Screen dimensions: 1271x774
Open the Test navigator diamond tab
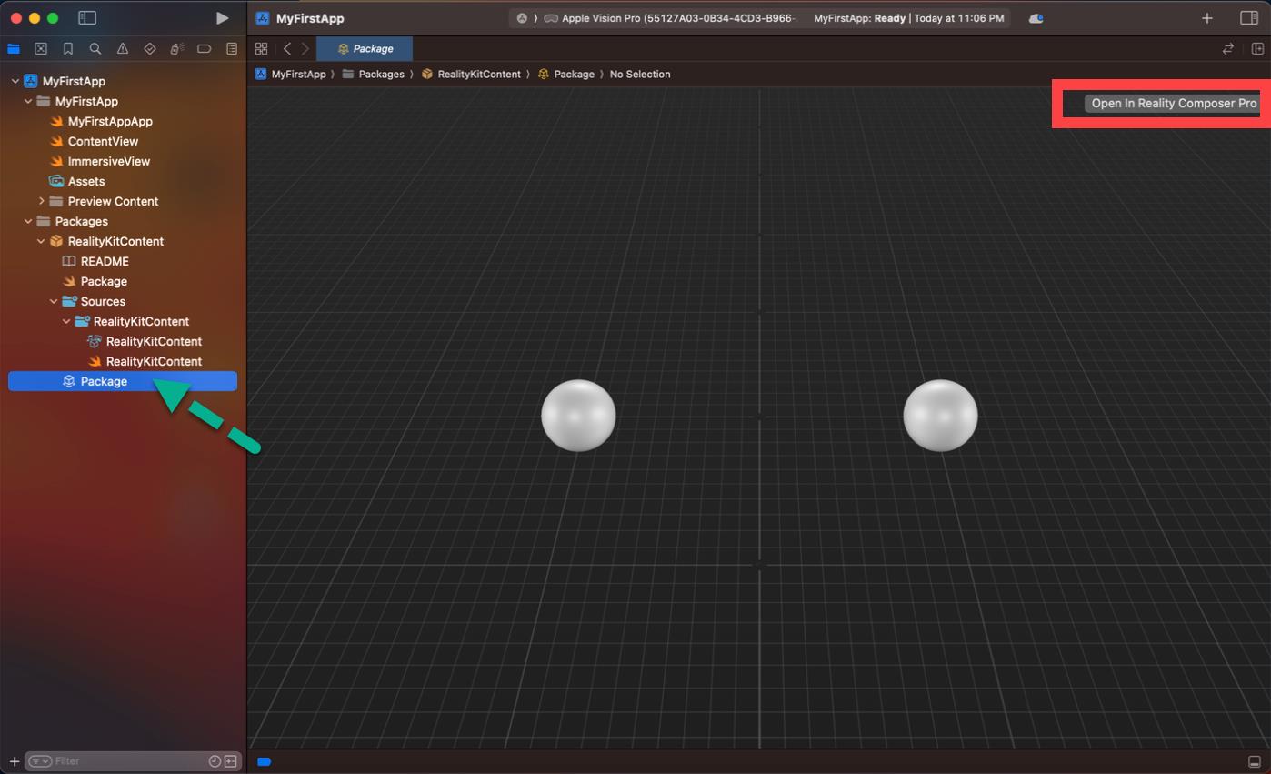150,48
